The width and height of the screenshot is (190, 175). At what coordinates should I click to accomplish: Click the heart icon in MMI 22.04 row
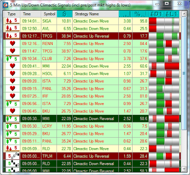[x=12, y=66]
